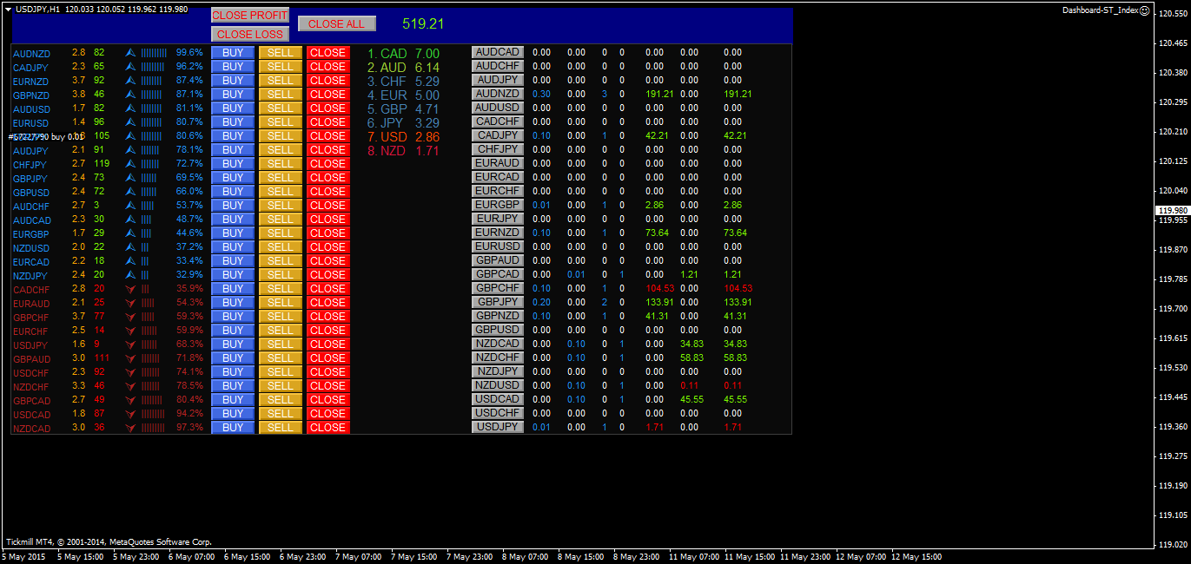Click the GBPAUD symbol name in left list
The height and width of the screenshot is (564, 1191).
tap(31, 359)
